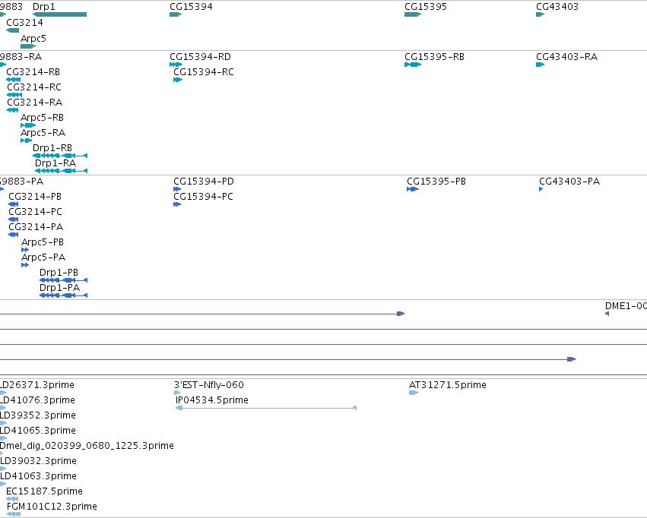This screenshot has width=647, height=518.
Task: Open protein CG15395-PB
Action: pyautogui.click(x=436, y=182)
